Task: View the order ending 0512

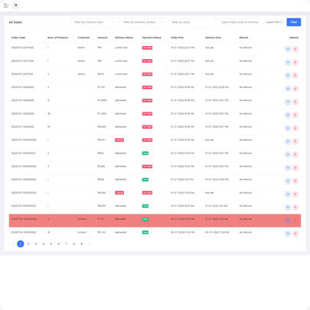Action: [x=288, y=233]
